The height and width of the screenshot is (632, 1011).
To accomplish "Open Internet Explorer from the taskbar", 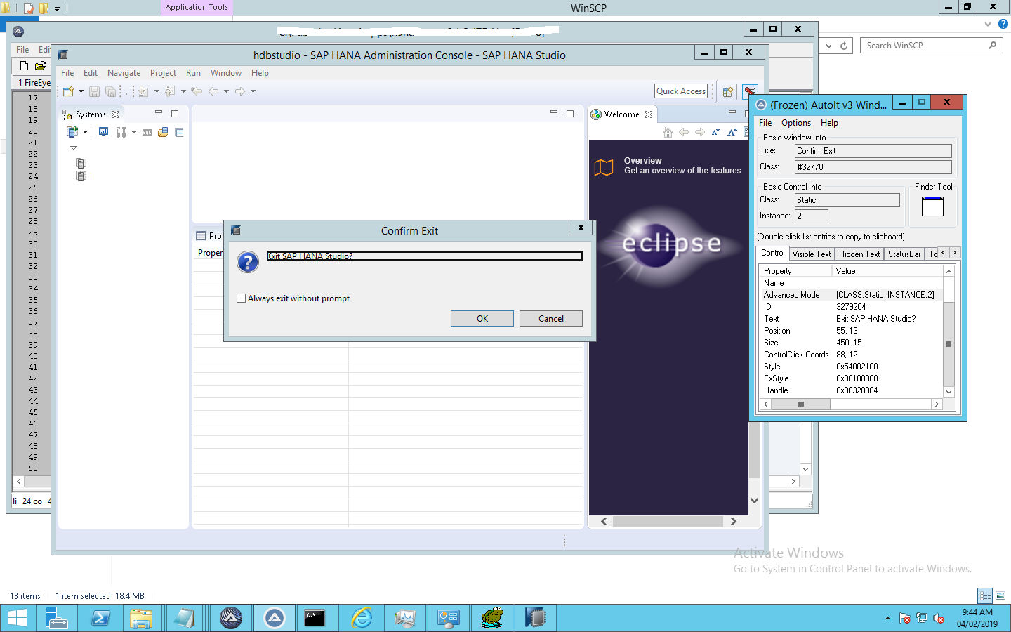I will pyautogui.click(x=362, y=618).
